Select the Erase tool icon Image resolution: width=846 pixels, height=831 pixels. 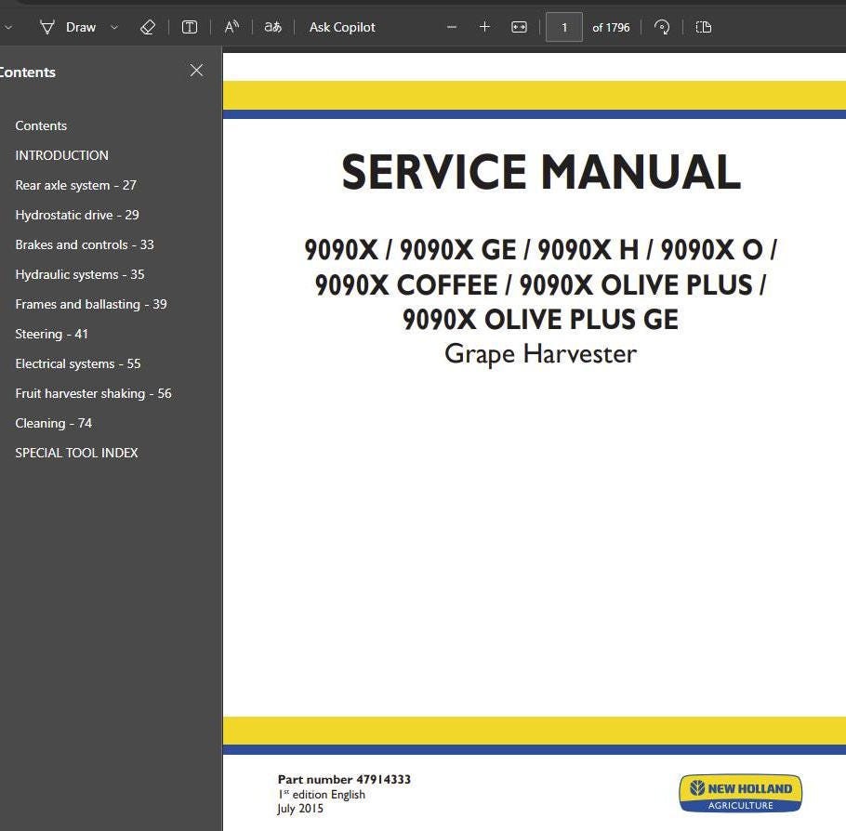click(147, 27)
